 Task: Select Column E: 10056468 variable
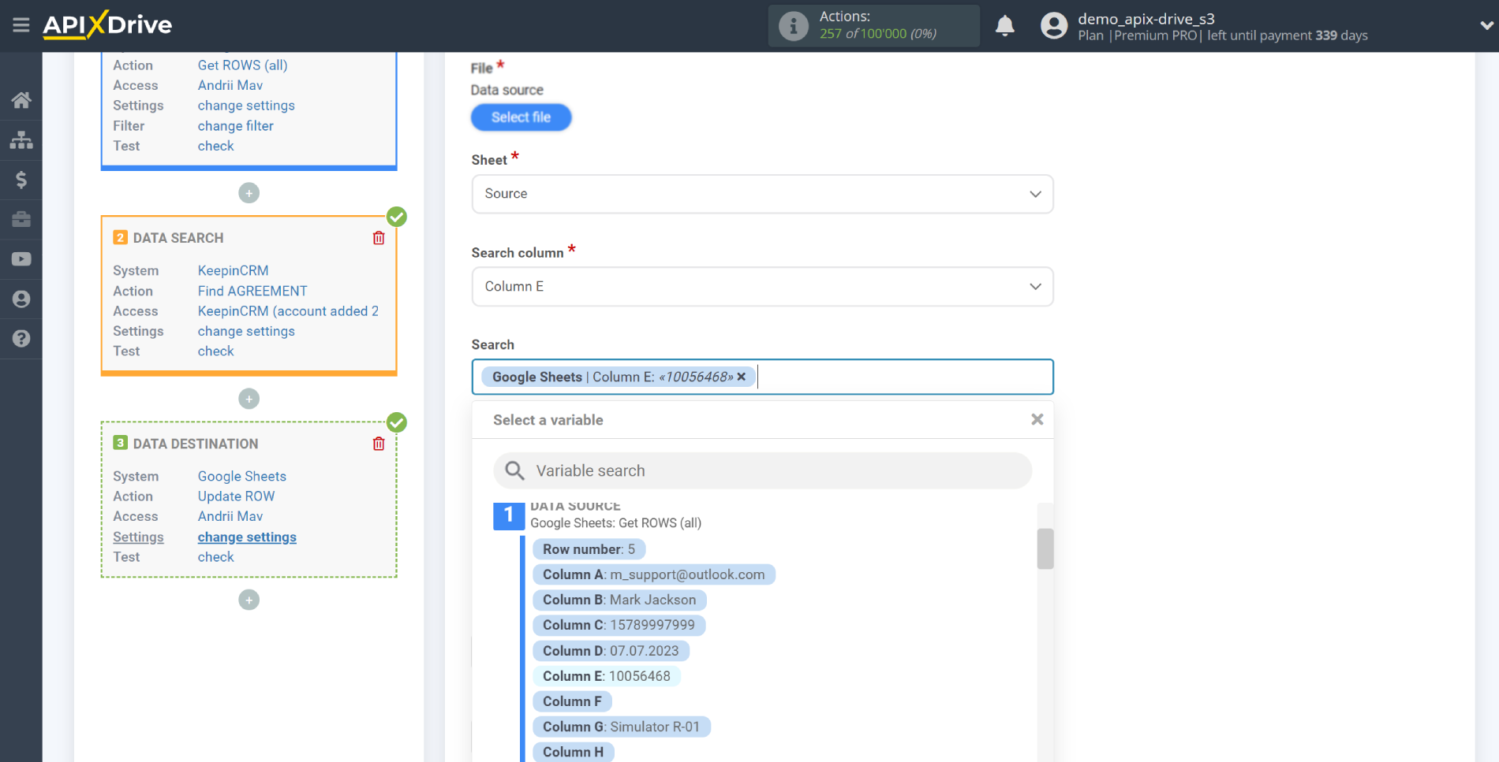click(x=607, y=676)
